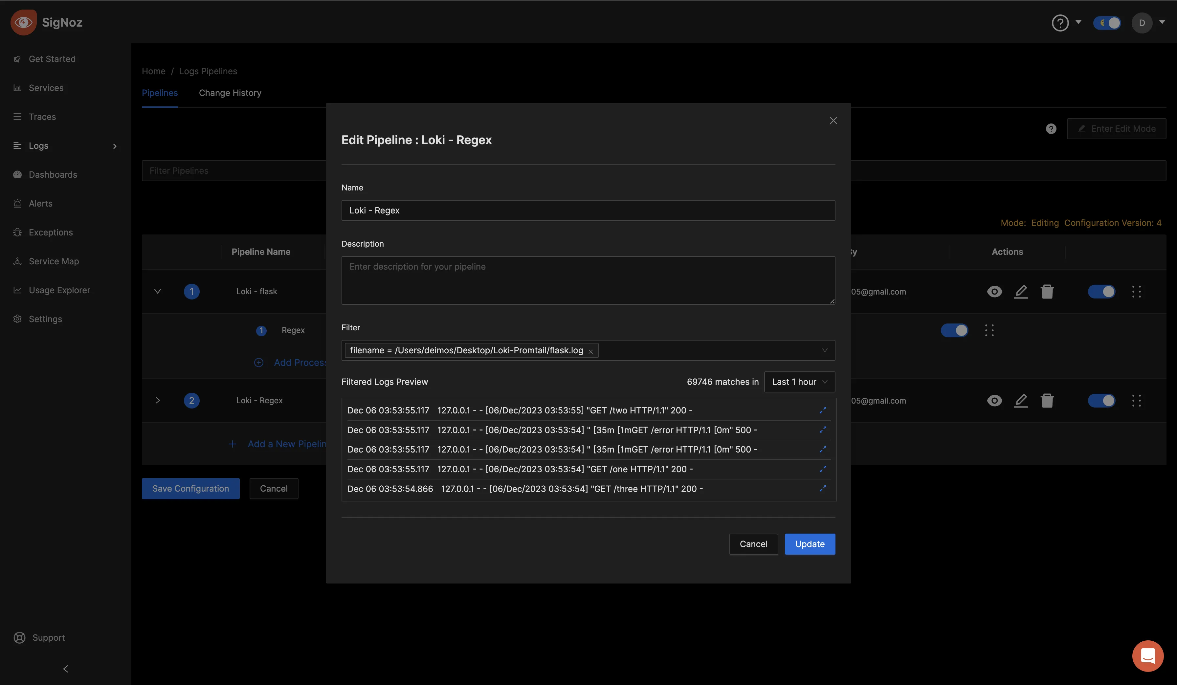Open the user avatar D menu

[1142, 22]
